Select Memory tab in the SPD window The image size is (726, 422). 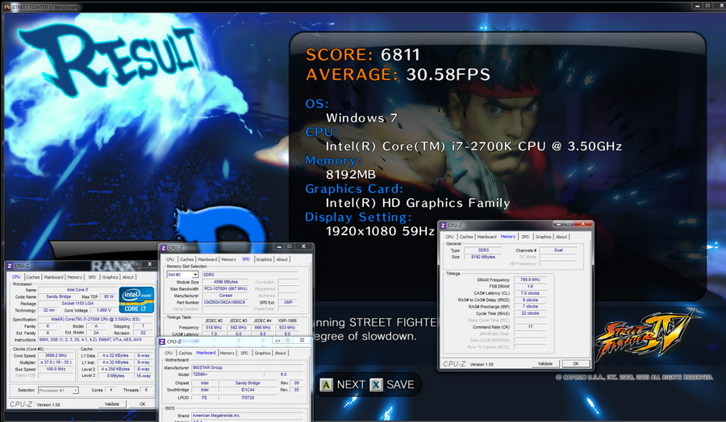tap(228, 260)
